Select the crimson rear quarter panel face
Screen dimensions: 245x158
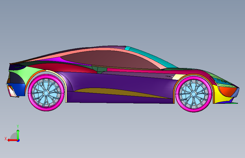point(62,67)
